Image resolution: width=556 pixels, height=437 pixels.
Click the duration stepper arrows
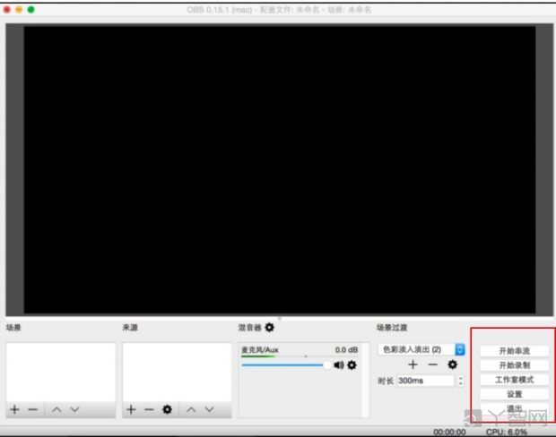[461, 381]
